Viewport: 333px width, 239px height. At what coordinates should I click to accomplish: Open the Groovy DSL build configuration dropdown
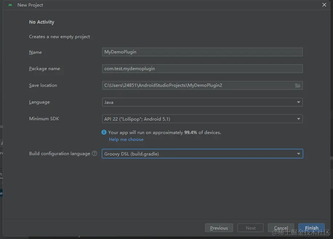click(202, 154)
